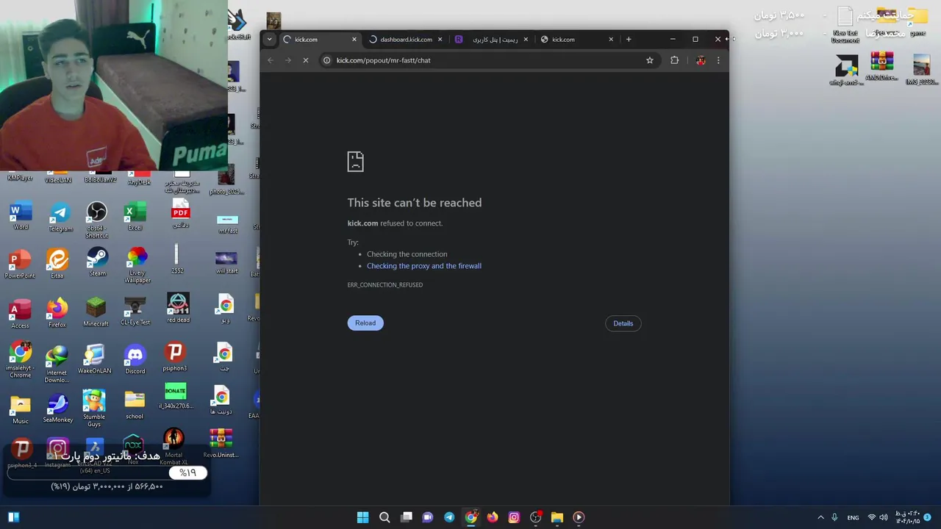Viewport: 941px width, 529px height.
Task: Open the Word desktop shortcut
Action: click(21, 216)
